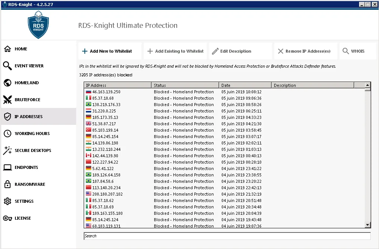Go to the HOMELAND section
This screenshot has height=249, width=379.
(38, 83)
